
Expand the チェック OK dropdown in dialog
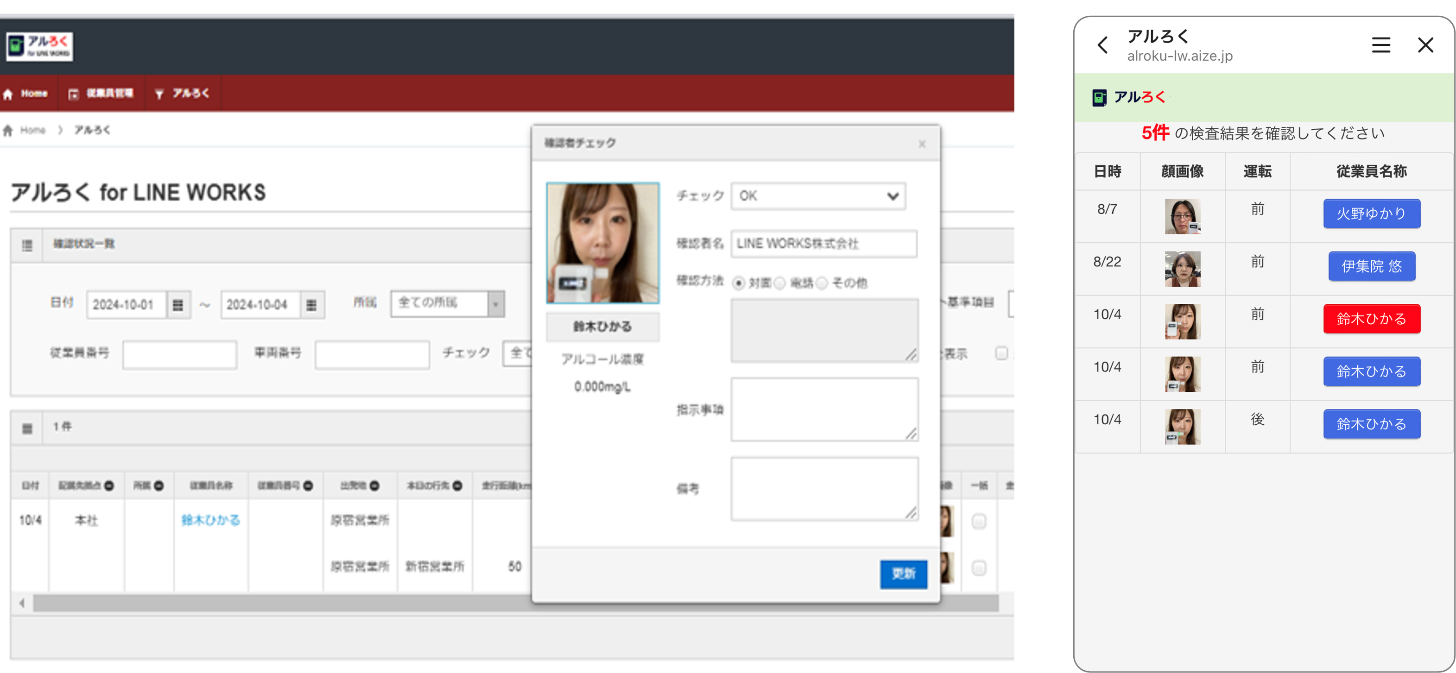coord(818,196)
